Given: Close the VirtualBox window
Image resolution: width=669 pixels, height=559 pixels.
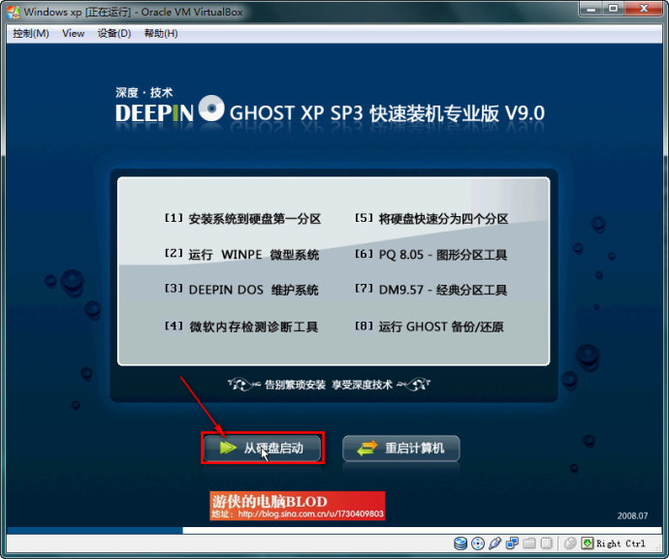Looking at the screenshot, I should click(x=644, y=9).
